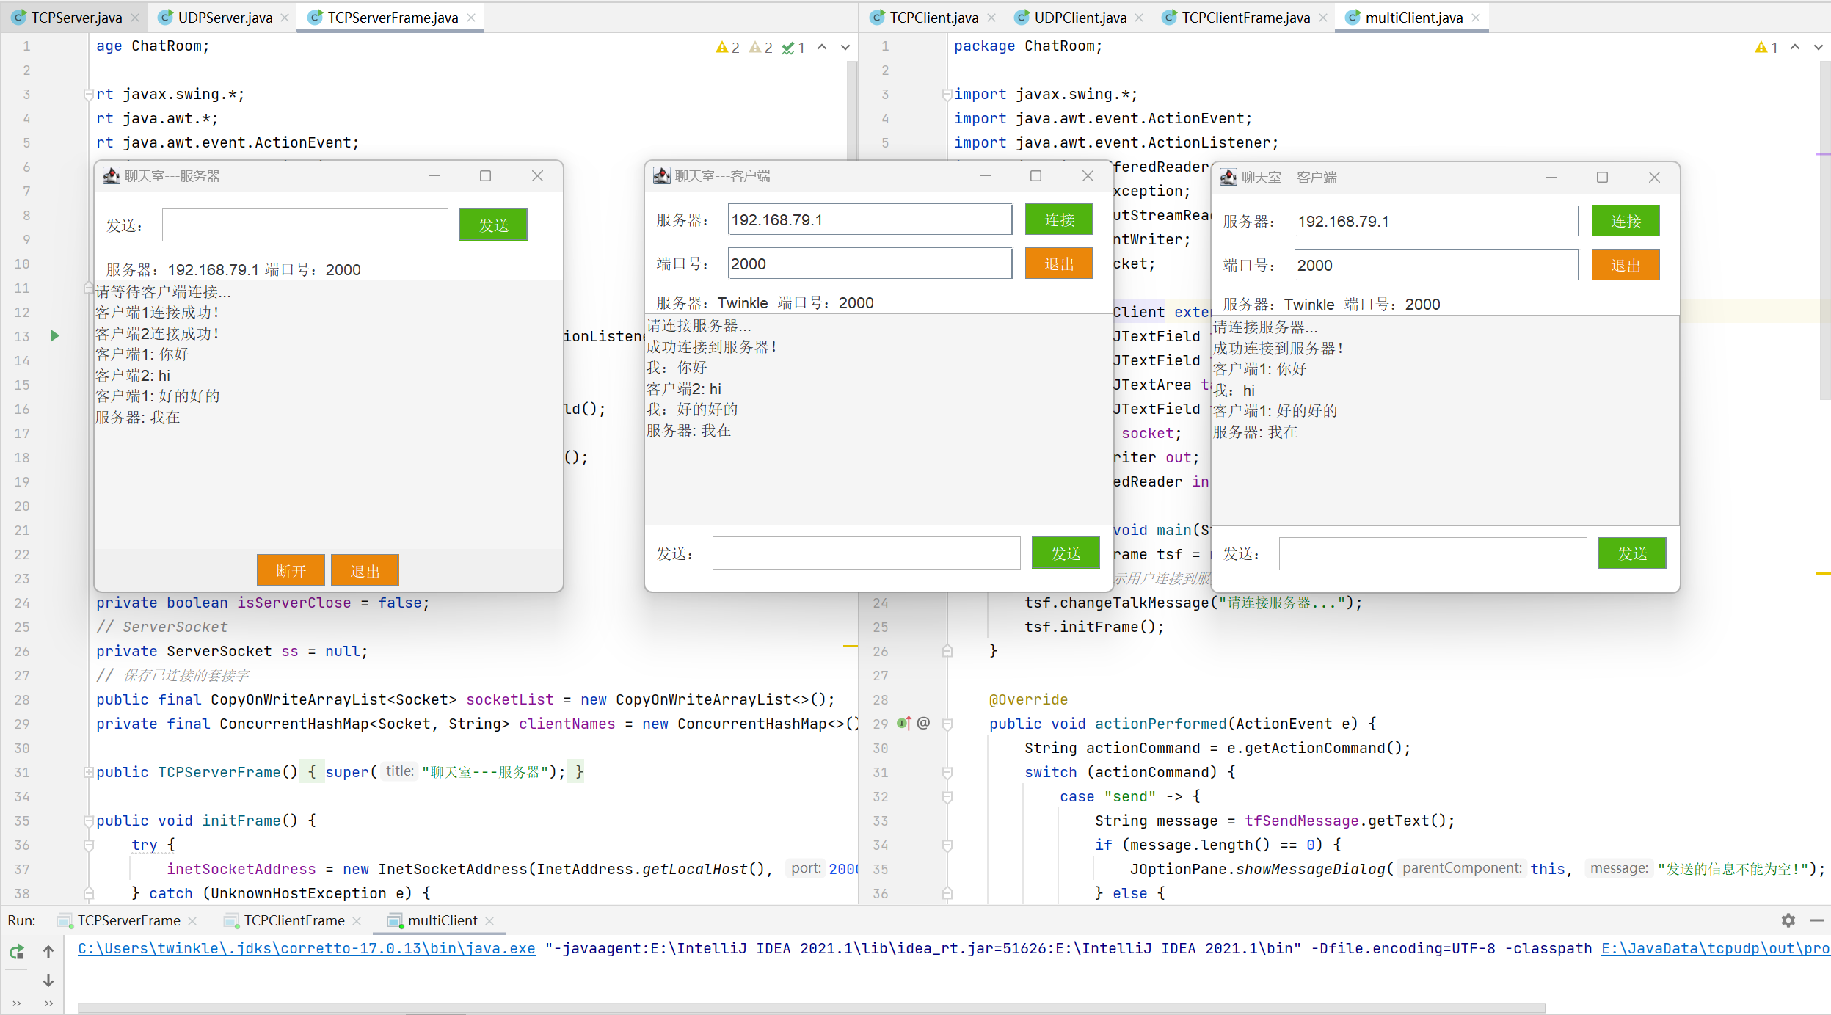Click the scroll up arrow in Run panel
This screenshot has width=1831, height=1015.
[48, 953]
